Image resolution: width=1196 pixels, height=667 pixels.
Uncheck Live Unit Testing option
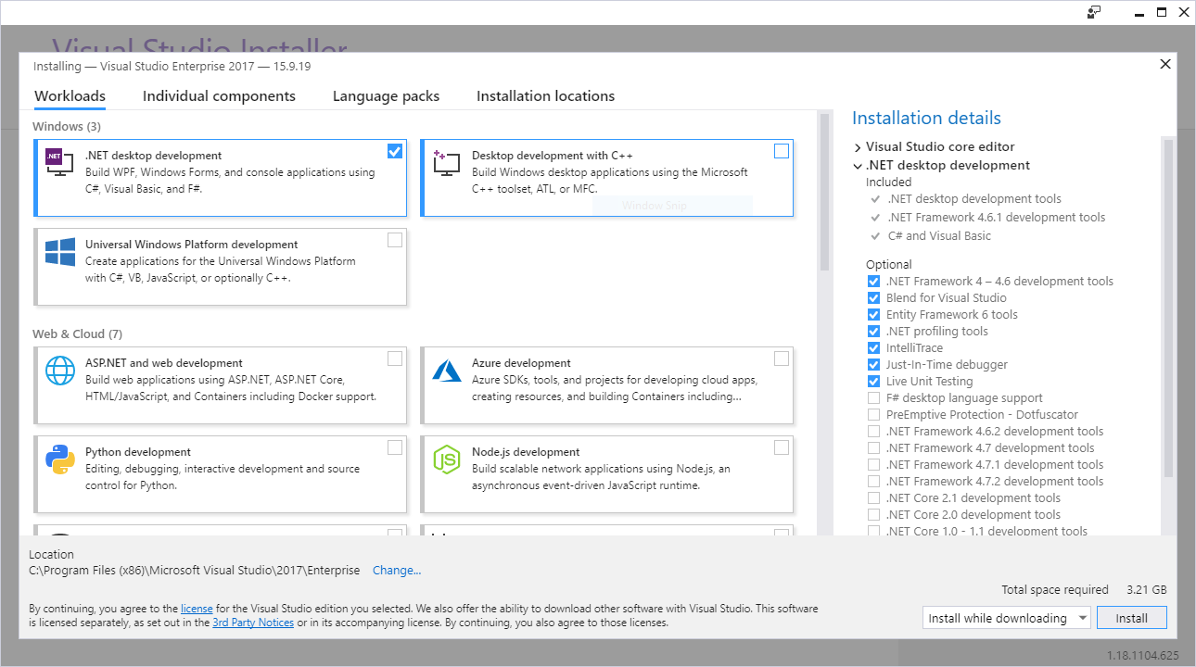tap(873, 382)
